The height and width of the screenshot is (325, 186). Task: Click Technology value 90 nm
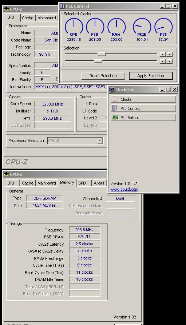pos(44,54)
